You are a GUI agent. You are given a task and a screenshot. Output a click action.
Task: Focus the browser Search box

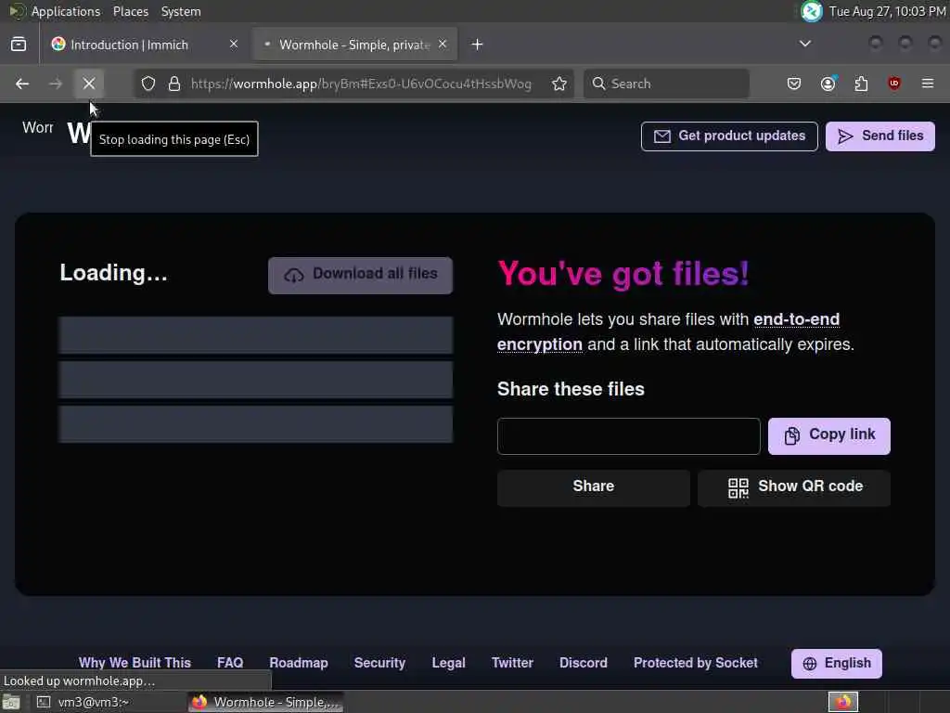(666, 84)
